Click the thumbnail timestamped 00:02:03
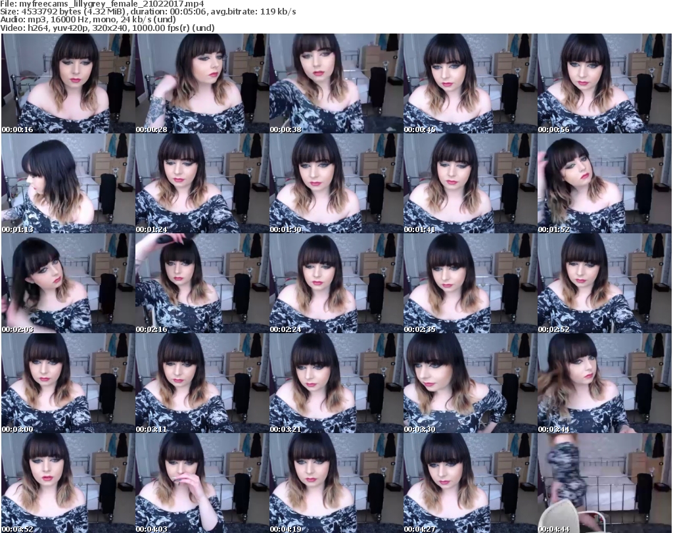 [x=68, y=283]
